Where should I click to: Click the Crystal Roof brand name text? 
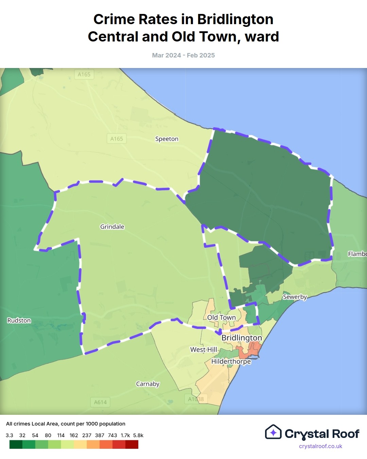(x=322, y=434)
